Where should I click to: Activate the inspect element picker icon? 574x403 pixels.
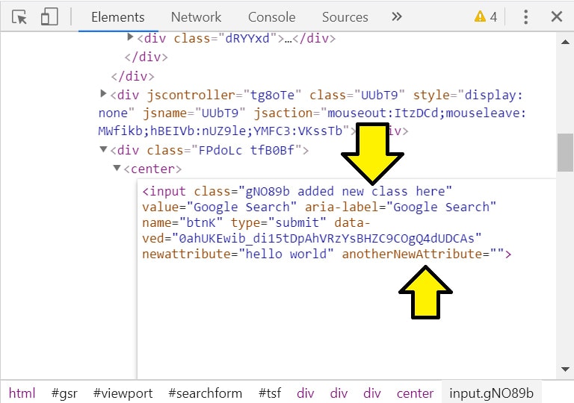coord(20,16)
